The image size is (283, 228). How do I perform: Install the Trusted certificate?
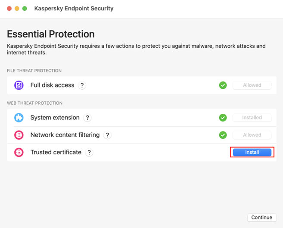(252, 152)
